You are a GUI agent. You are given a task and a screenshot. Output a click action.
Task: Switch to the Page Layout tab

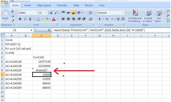(x=44, y=5)
